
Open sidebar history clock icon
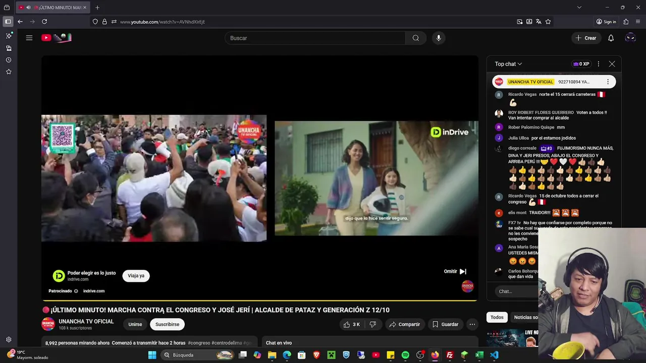pos(9,60)
